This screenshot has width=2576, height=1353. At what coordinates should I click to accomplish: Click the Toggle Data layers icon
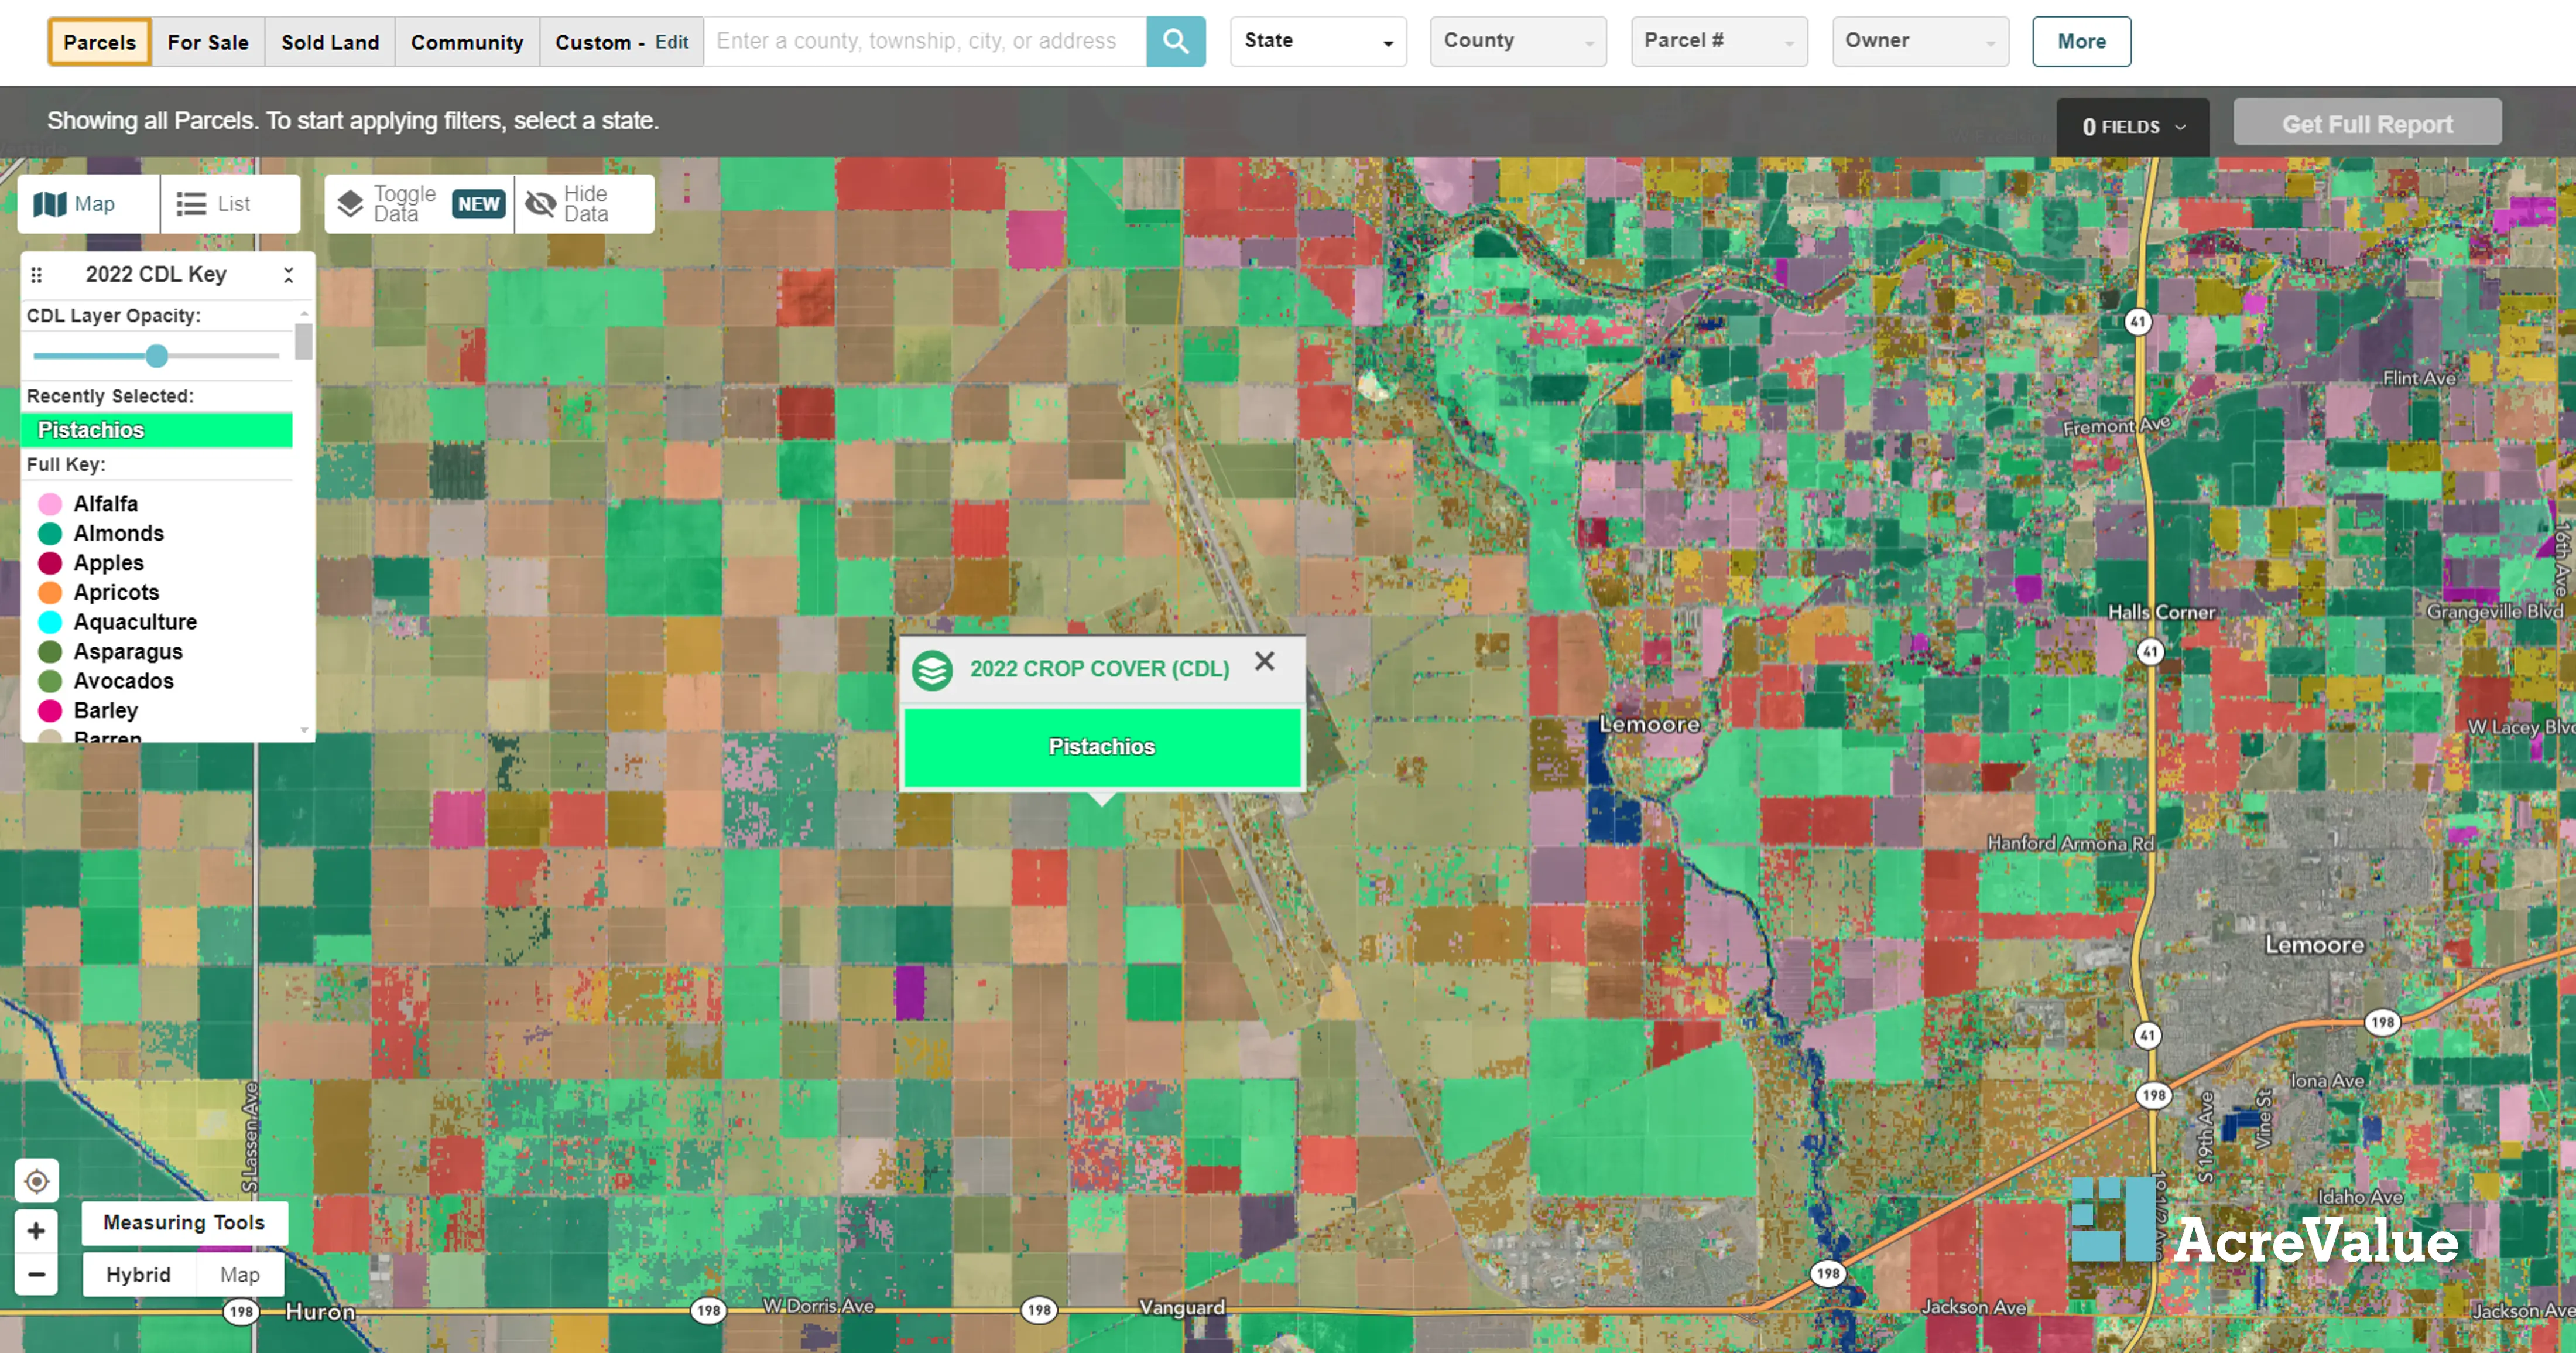click(350, 203)
